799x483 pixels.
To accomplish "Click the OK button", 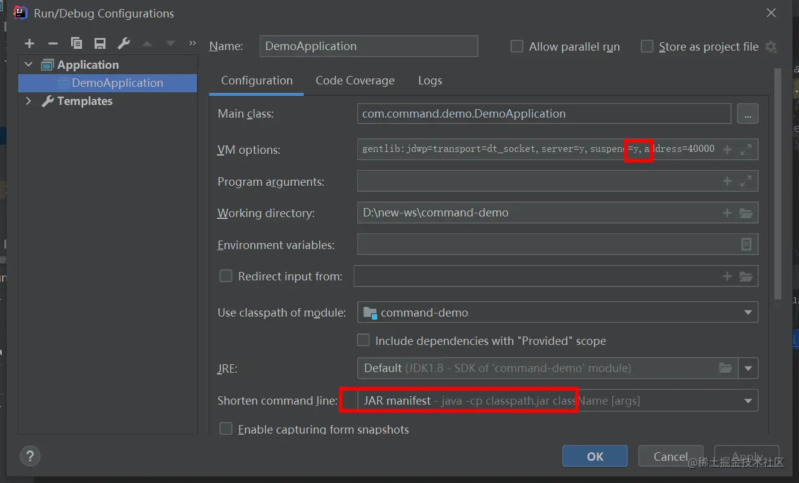I will click(x=595, y=456).
